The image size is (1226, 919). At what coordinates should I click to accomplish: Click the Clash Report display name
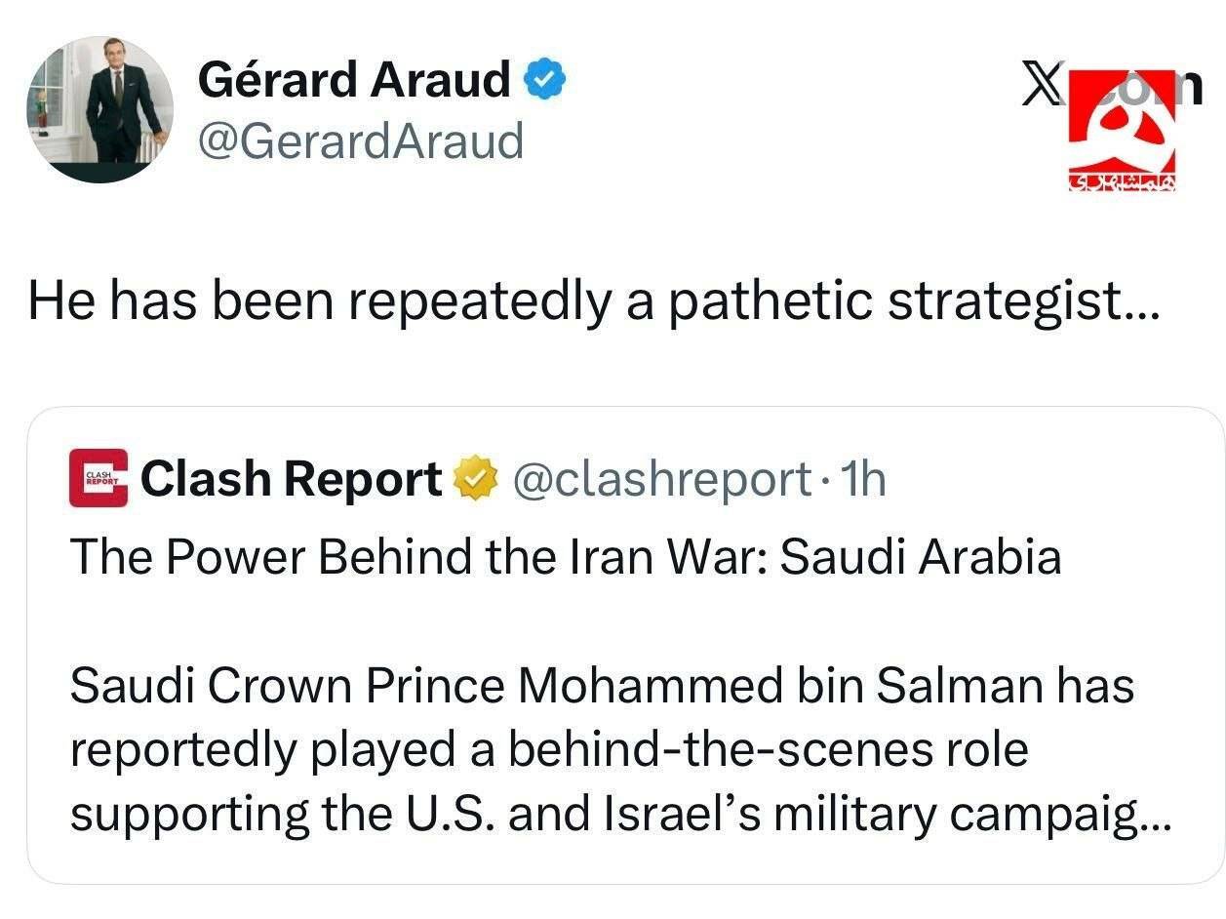point(293,477)
